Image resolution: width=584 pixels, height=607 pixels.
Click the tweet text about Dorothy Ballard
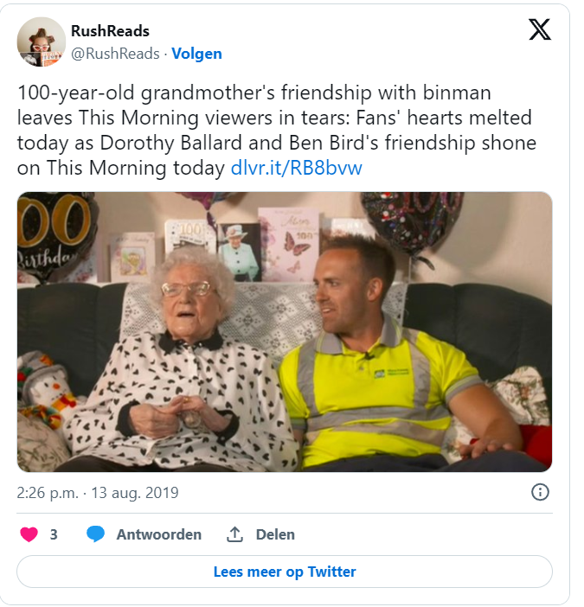(x=277, y=130)
